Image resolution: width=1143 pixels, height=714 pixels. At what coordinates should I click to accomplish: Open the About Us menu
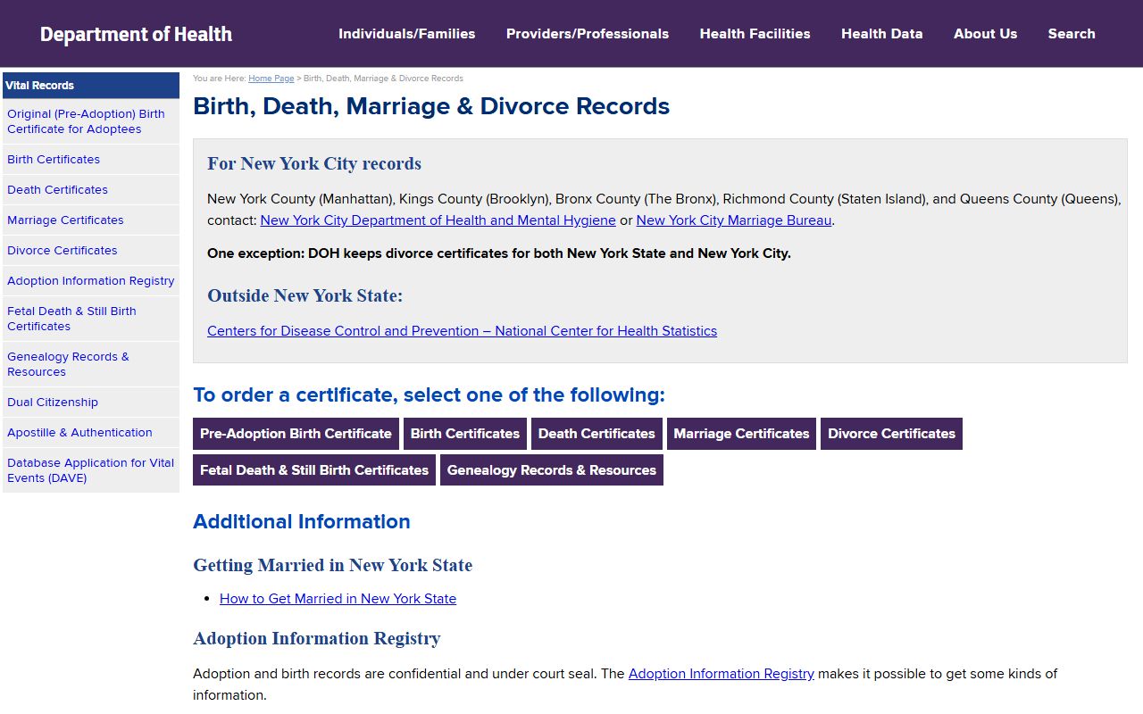coord(985,34)
